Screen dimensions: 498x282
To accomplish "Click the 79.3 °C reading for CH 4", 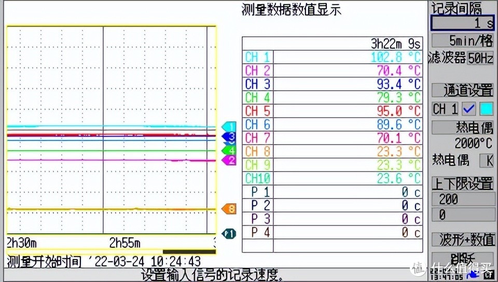I will click(398, 97).
